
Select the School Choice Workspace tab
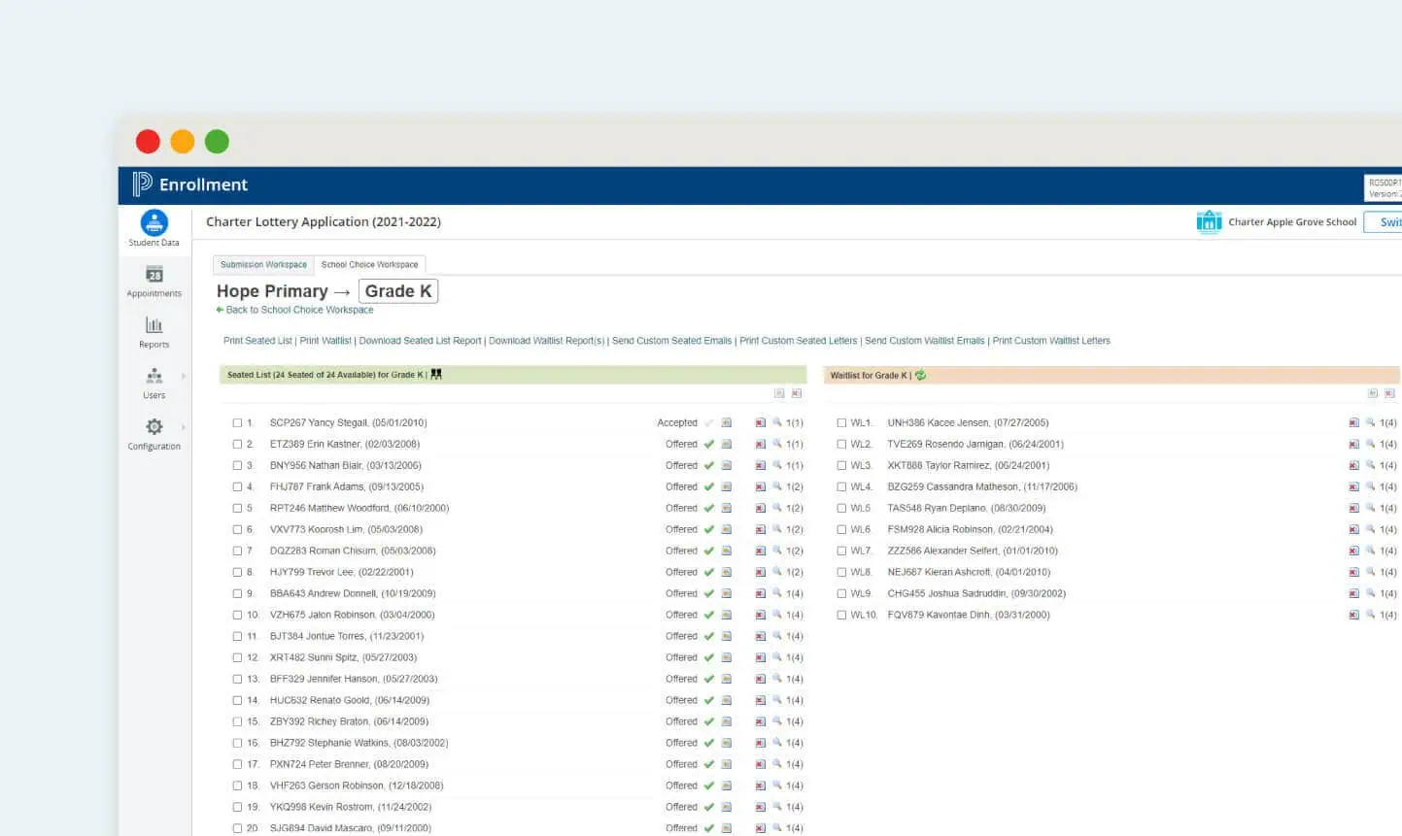(370, 263)
